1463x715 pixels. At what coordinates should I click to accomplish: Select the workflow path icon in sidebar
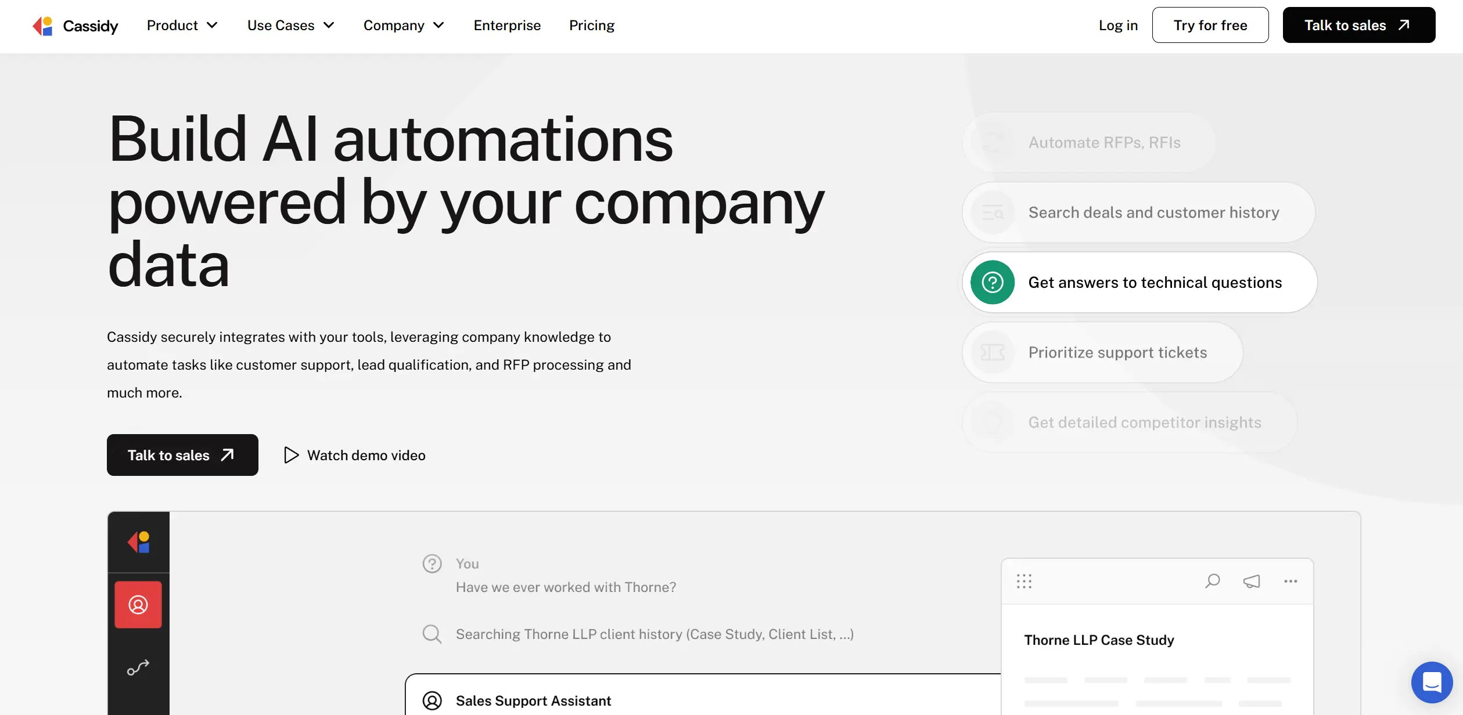(138, 667)
